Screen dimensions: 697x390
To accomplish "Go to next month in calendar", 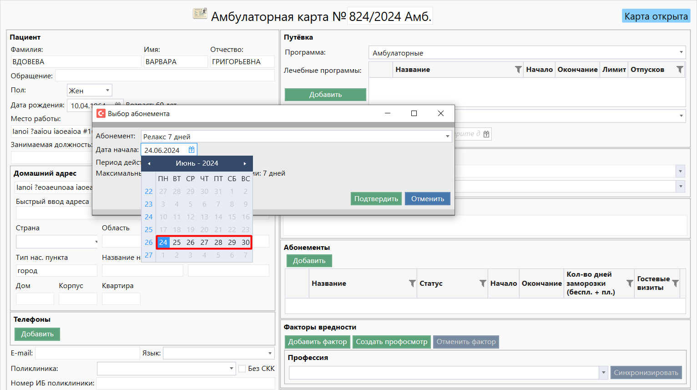I will pos(245,163).
